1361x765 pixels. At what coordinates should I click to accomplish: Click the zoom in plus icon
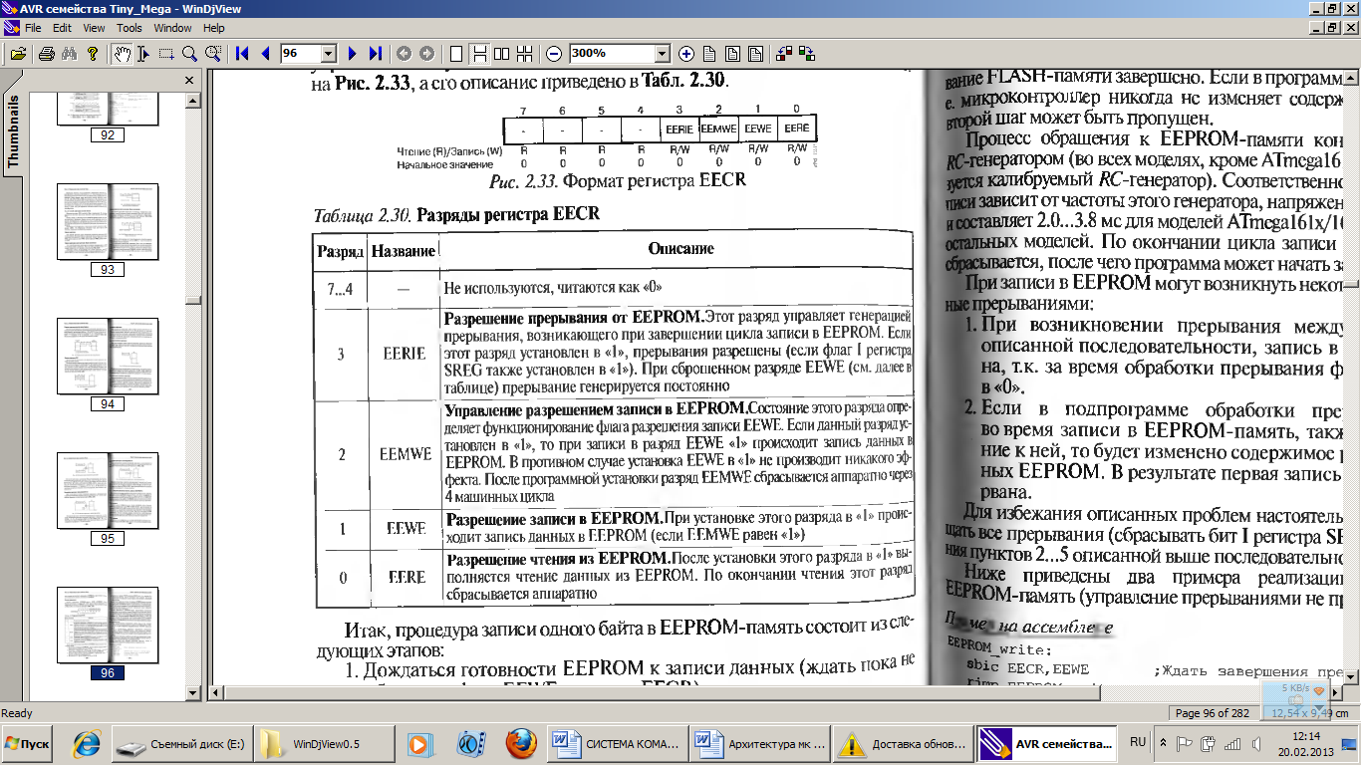tap(686, 54)
